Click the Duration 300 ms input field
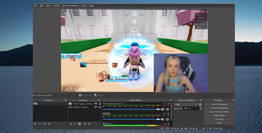 coord(191,108)
